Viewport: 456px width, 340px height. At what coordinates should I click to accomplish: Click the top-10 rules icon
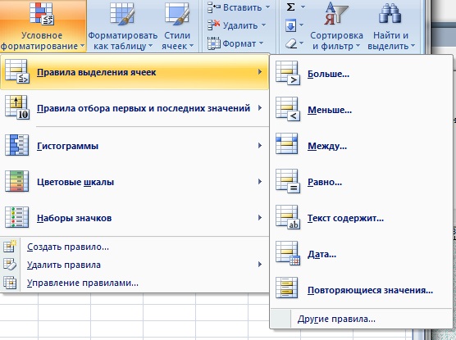(x=17, y=107)
